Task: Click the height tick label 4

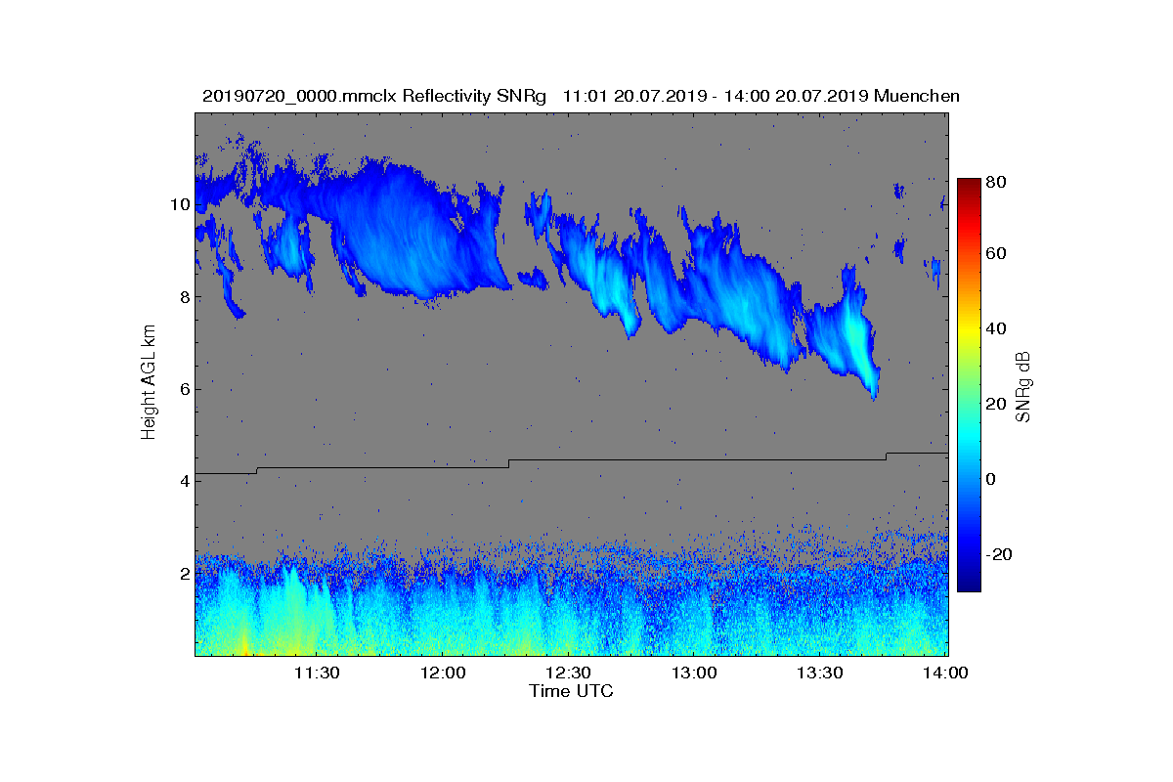Action: 183,481
